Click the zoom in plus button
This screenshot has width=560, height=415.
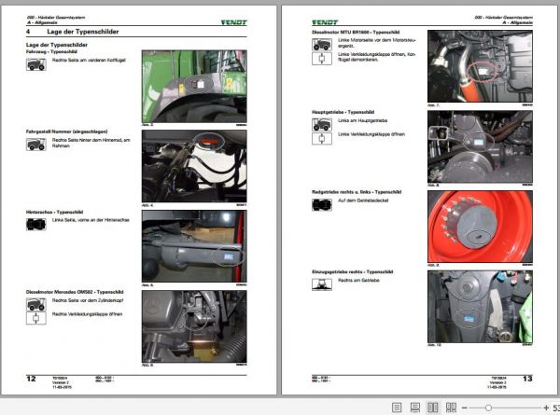(546, 408)
